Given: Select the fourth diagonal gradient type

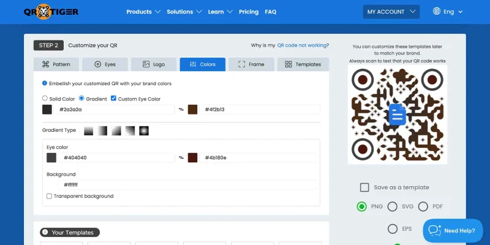Looking at the screenshot, I should (x=130, y=130).
